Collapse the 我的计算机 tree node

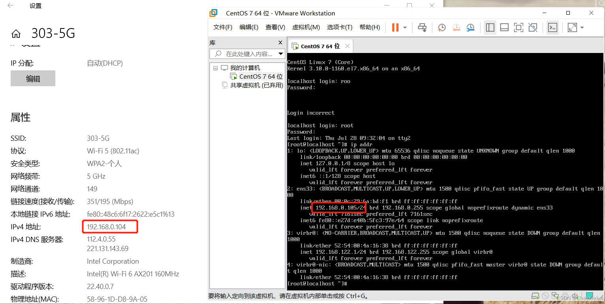click(x=215, y=68)
